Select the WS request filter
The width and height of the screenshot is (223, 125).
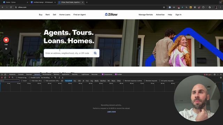(x=109, y=81)
